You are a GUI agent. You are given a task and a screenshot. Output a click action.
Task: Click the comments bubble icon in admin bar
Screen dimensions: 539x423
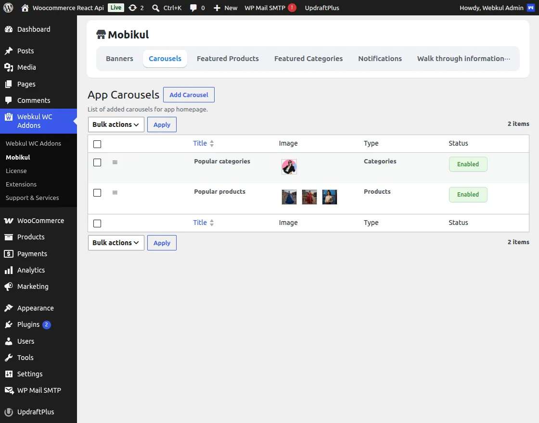(193, 8)
